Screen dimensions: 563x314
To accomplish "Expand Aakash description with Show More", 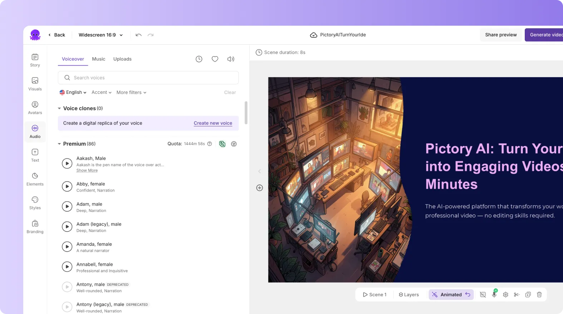I will click(x=87, y=171).
